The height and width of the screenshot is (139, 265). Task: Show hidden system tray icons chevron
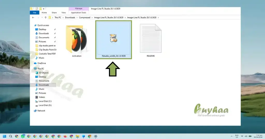tap(232, 136)
